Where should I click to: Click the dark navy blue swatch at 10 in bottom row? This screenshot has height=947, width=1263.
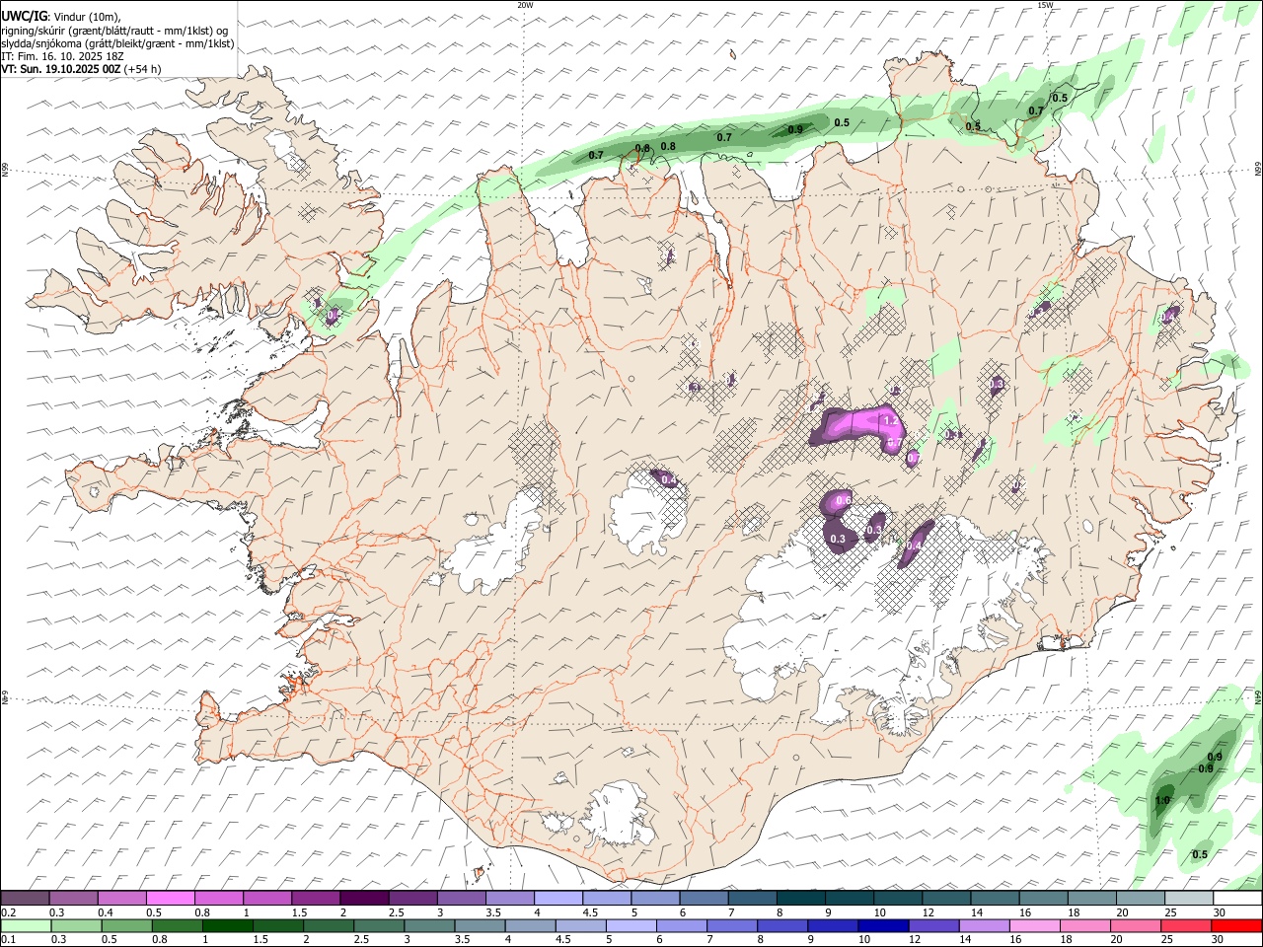883,925
